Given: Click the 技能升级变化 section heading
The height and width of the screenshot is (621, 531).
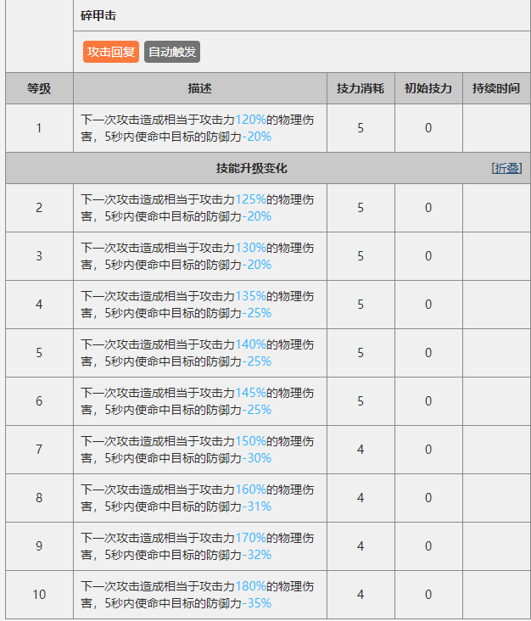Looking at the screenshot, I should point(252,168).
